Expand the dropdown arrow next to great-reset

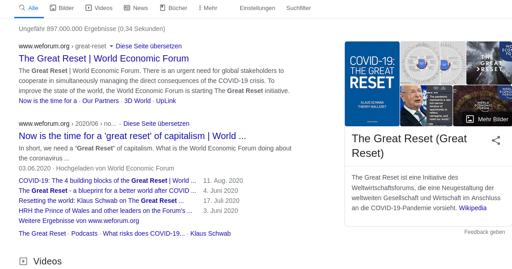(111, 47)
